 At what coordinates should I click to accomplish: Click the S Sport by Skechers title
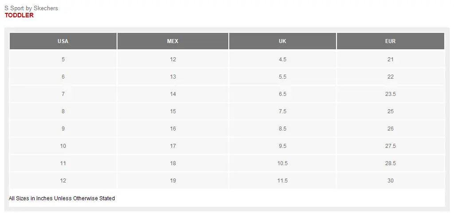click(31, 8)
